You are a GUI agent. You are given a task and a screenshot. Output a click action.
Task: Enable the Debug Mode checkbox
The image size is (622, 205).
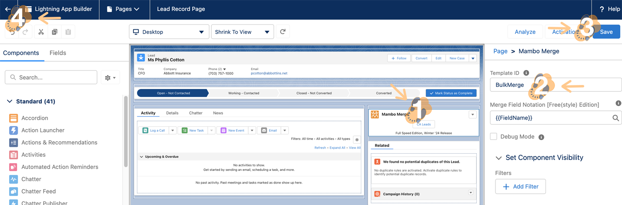(x=494, y=136)
